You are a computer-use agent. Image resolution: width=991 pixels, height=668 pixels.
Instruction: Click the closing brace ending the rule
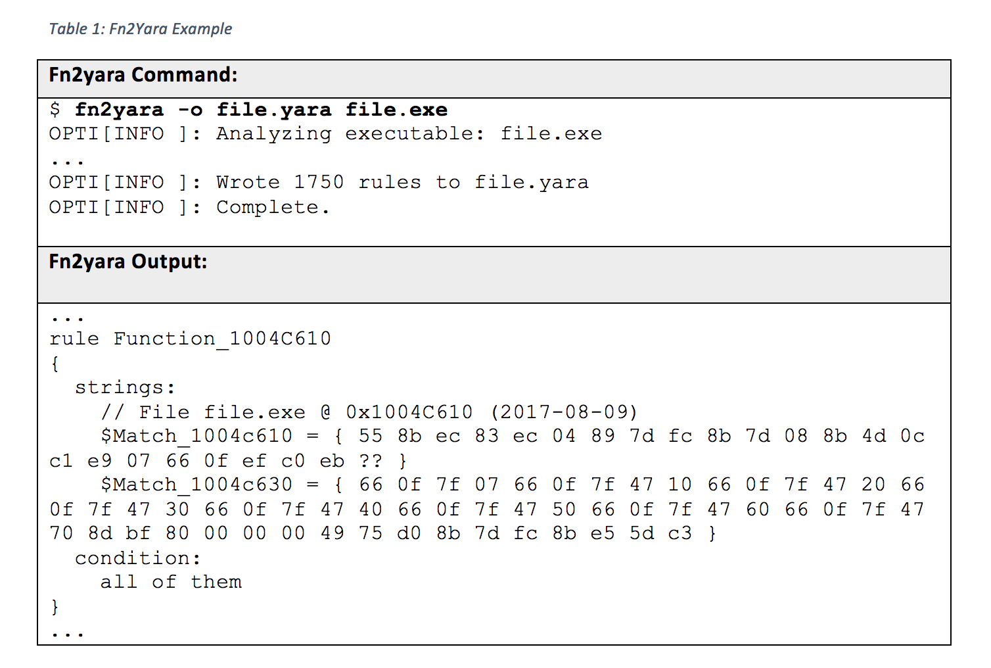click(55, 606)
